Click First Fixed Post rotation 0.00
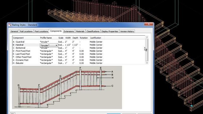This screenshot has width=203, height=114. tap(82, 51)
